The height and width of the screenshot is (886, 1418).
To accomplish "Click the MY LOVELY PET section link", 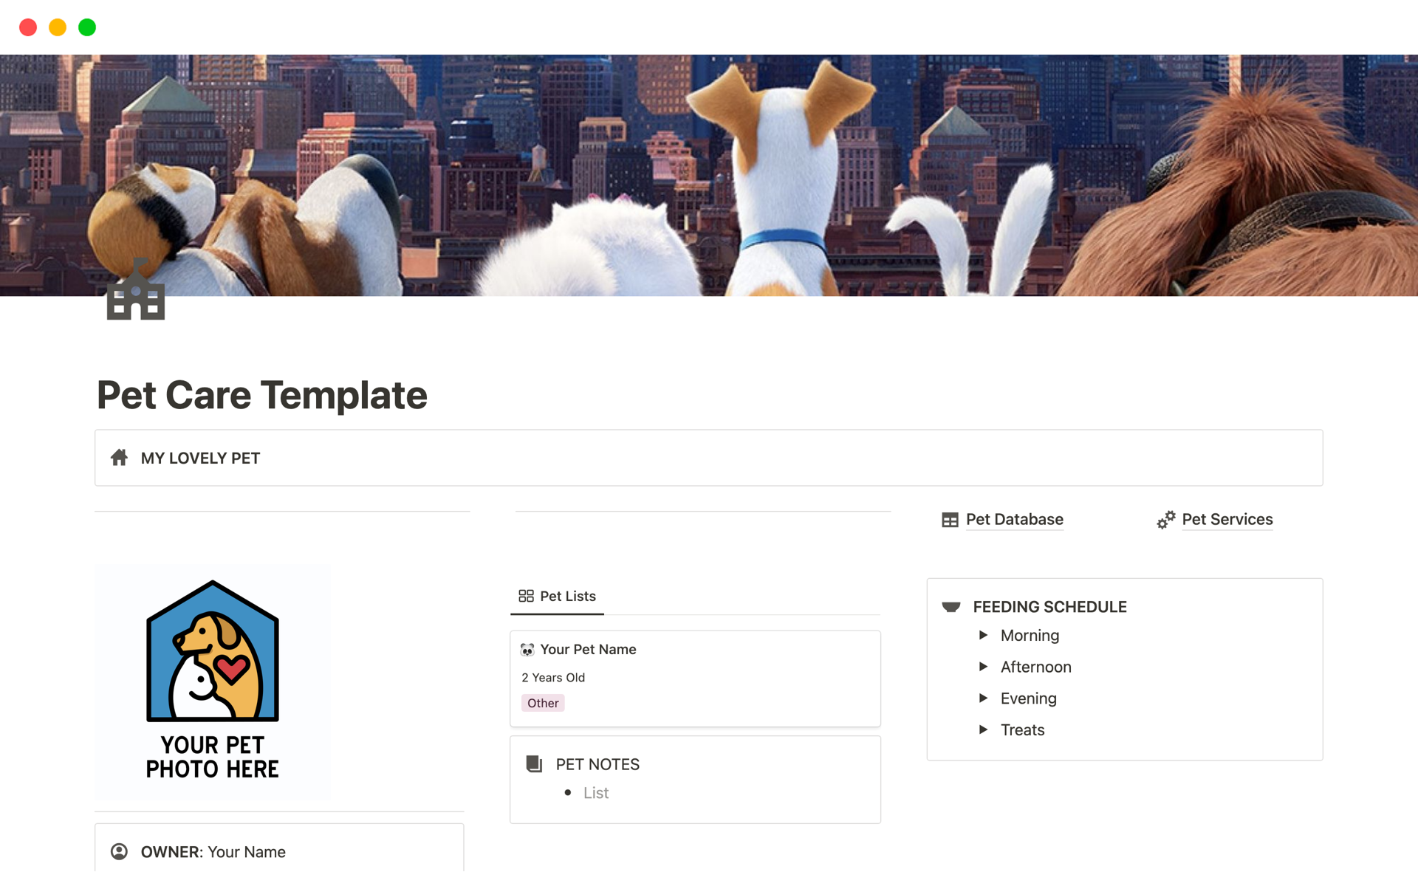I will pos(199,457).
